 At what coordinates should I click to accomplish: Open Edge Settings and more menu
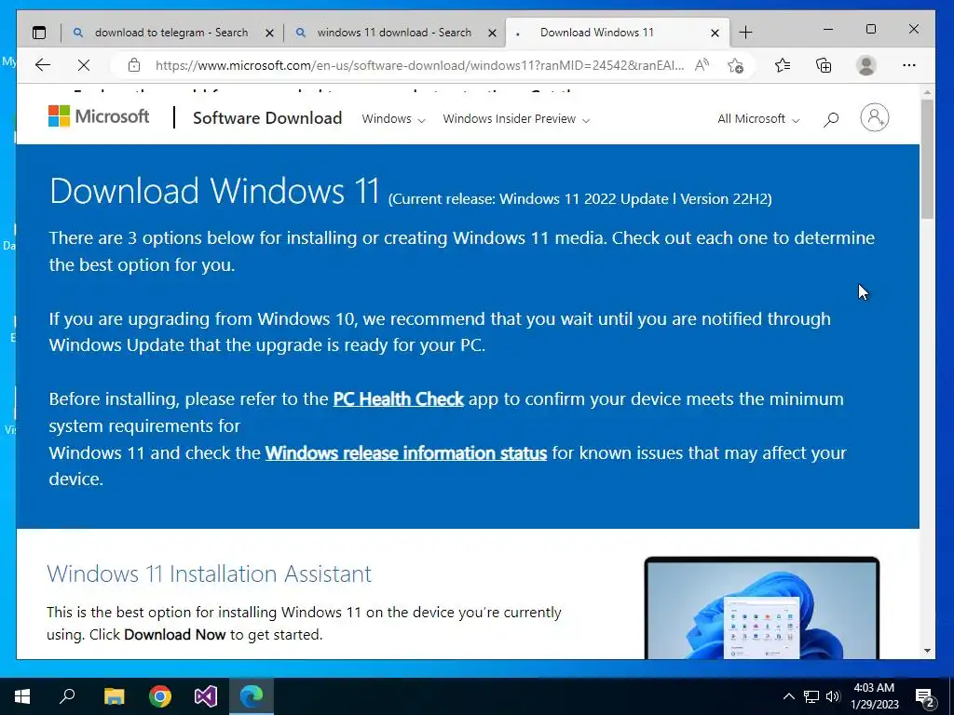tap(909, 65)
